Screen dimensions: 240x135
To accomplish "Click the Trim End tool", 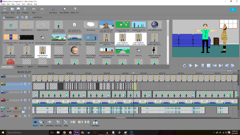I will pos(81,123).
